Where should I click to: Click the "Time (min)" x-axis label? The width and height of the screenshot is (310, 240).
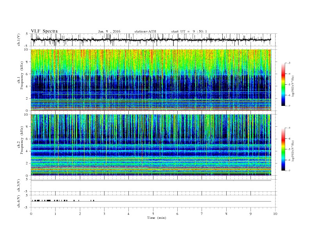coord(157,218)
